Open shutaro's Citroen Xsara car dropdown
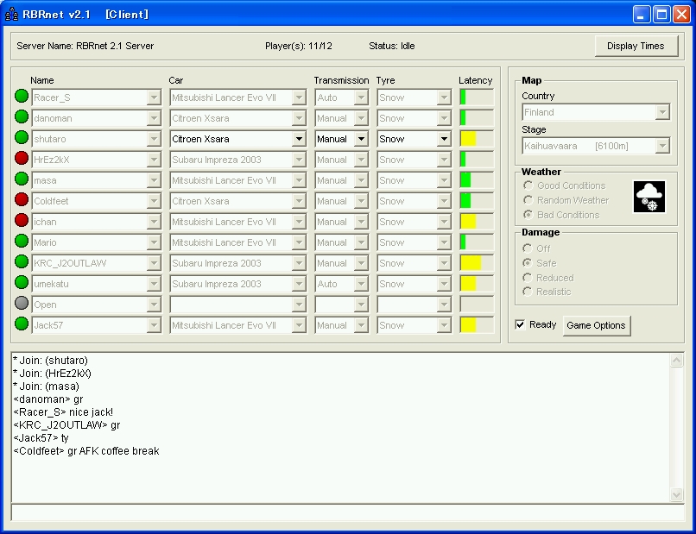The width and height of the screenshot is (696, 534). click(299, 139)
